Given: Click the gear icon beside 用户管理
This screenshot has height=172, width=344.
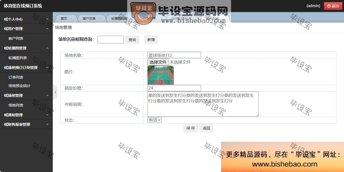Looking at the screenshot, I should click(6, 29).
